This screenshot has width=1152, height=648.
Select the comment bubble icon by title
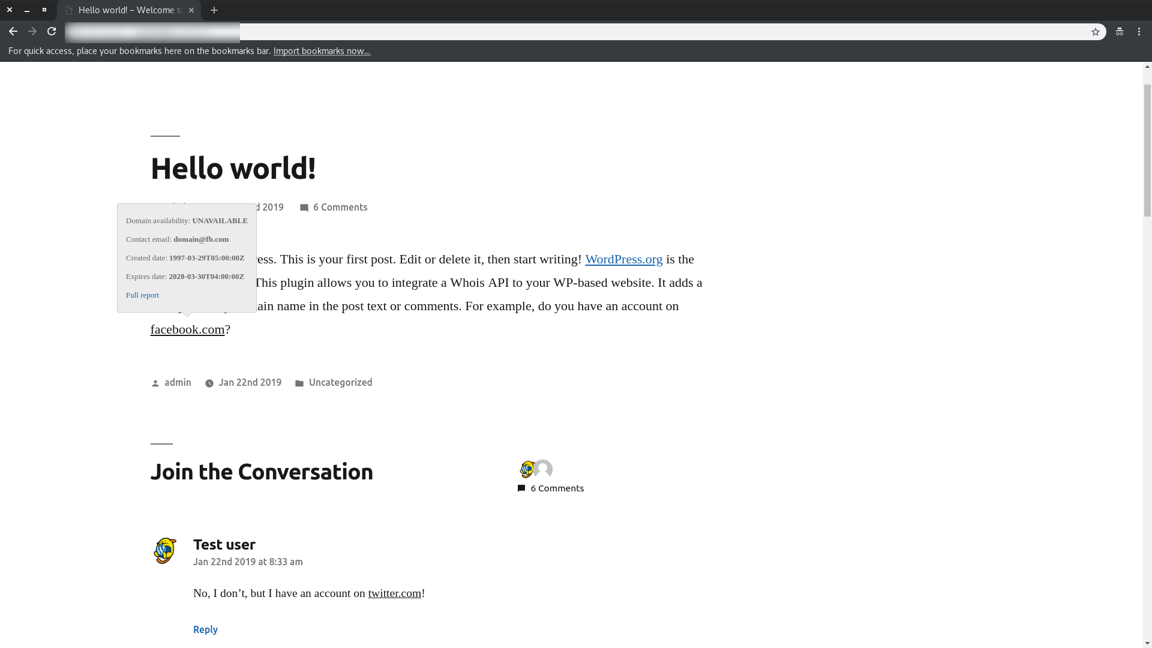[x=304, y=208]
